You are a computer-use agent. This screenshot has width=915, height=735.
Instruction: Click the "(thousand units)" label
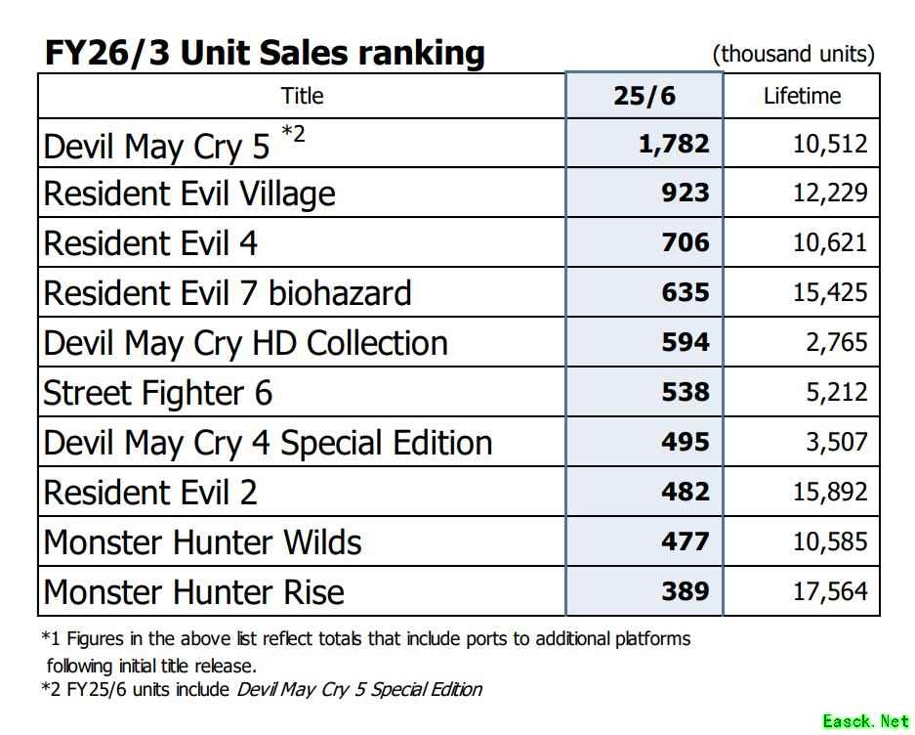point(794,54)
